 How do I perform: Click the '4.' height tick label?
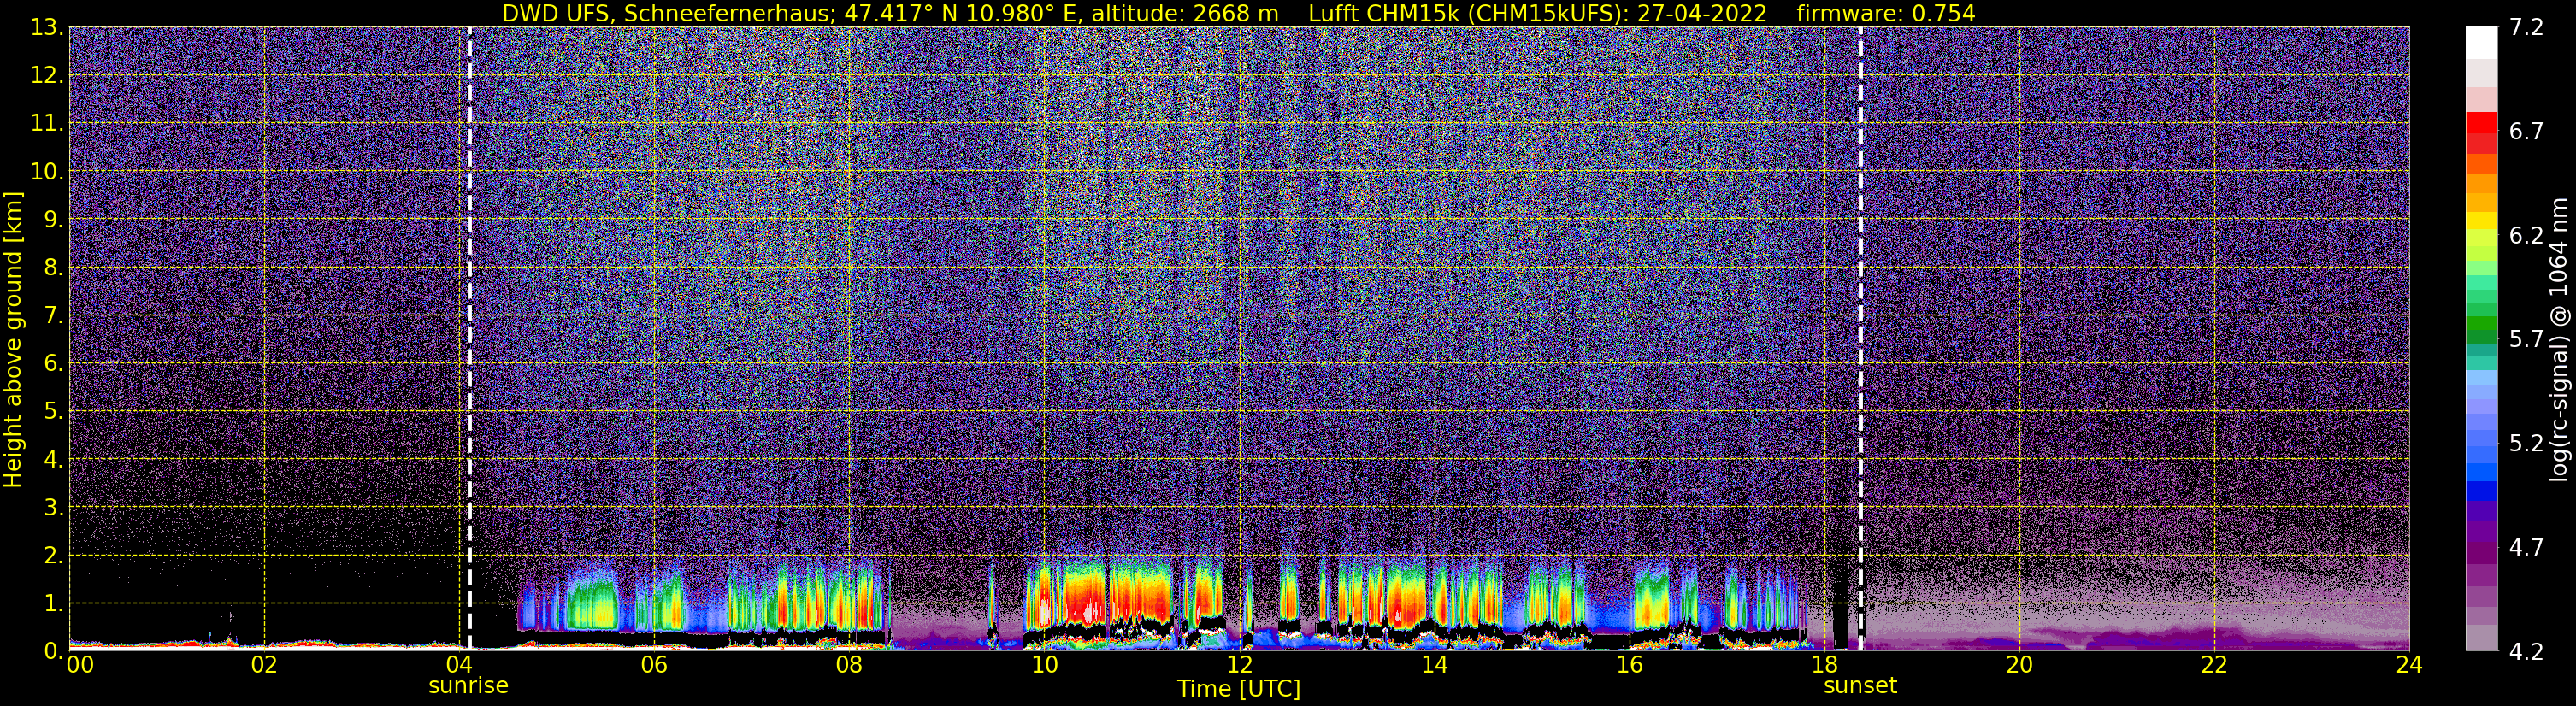[x=53, y=459]
